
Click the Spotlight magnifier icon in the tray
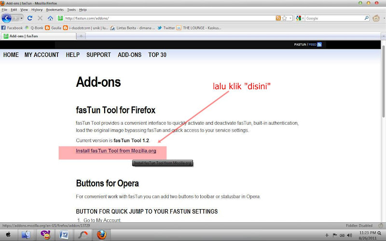click(x=379, y=233)
